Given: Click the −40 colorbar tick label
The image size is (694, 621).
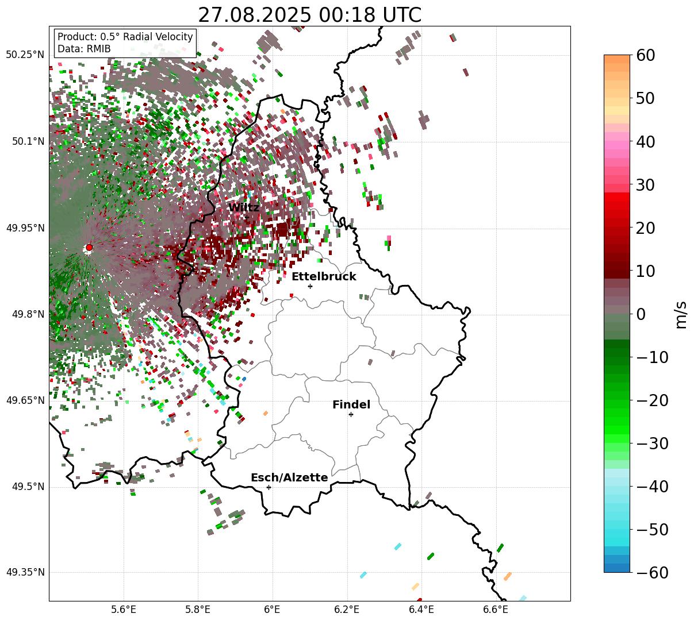Looking at the screenshot, I should click(x=651, y=487).
